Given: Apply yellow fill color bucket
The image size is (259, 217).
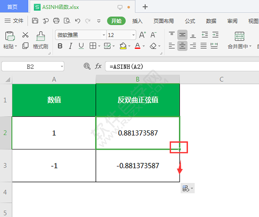Looking at the screenshot, I should pyautogui.click(x=123, y=46).
